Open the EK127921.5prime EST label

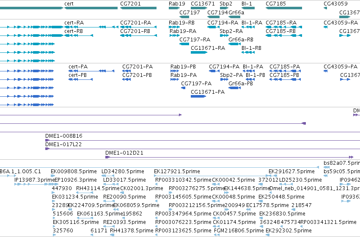[x=177, y=172]
